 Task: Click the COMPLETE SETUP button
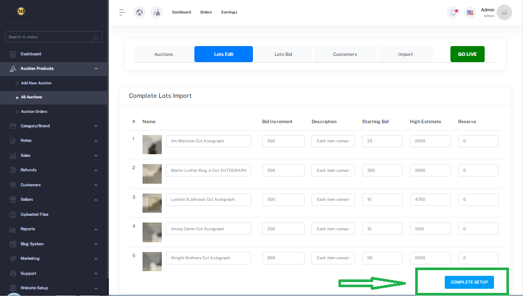pyautogui.click(x=469, y=283)
